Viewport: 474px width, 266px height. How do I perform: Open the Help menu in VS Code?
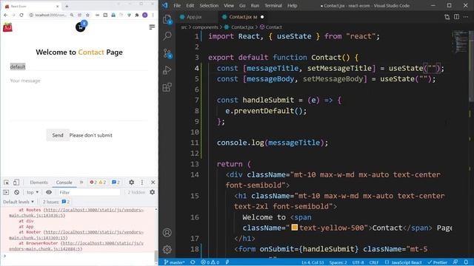[292, 5]
